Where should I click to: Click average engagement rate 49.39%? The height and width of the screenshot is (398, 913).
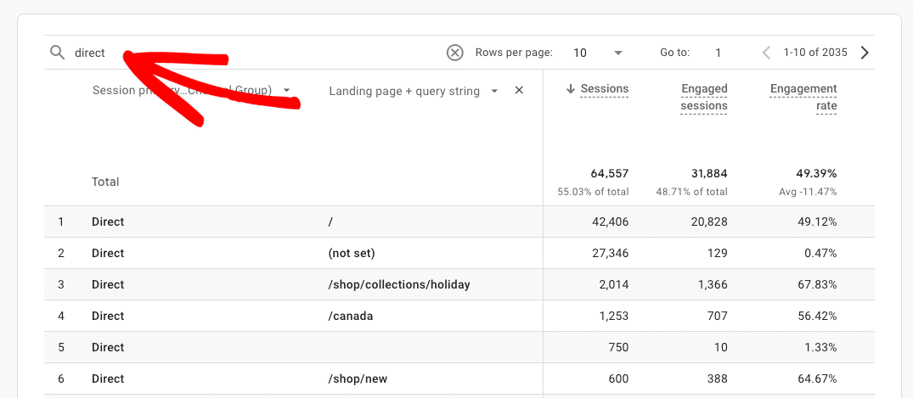[x=816, y=173]
